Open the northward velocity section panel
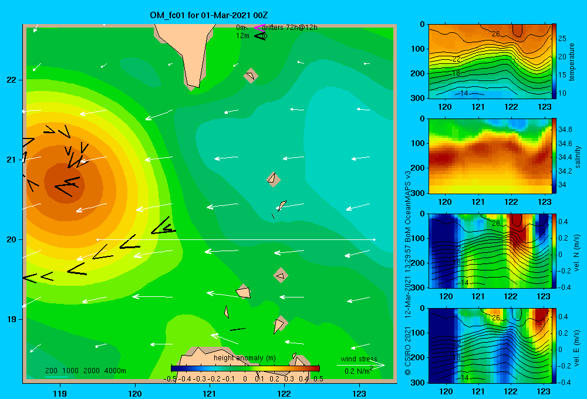 (x=490, y=251)
